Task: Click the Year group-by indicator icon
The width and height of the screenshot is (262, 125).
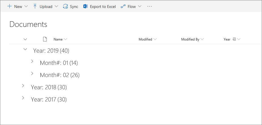Action: click(234, 39)
